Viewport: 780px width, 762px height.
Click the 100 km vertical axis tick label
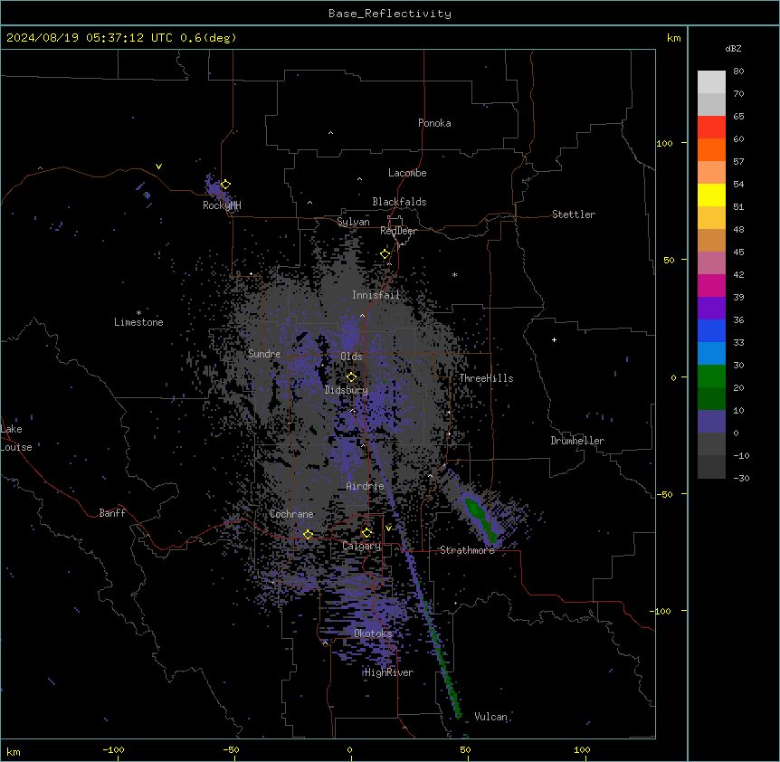[x=664, y=143]
